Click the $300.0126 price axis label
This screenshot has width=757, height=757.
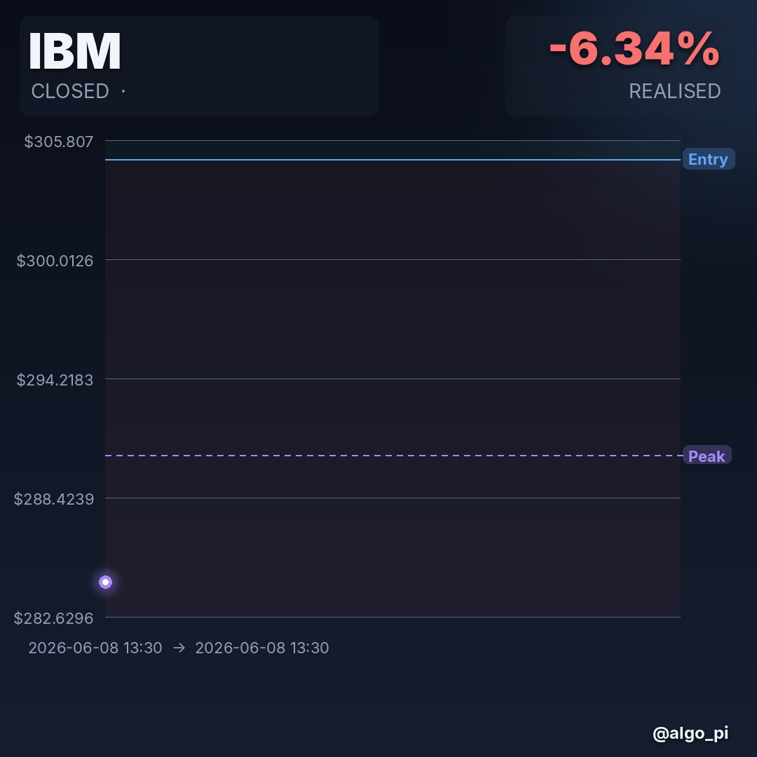click(x=55, y=261)
